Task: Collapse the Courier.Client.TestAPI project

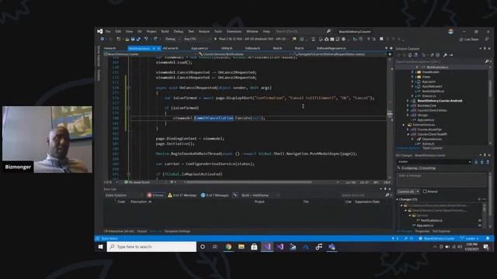Action: tap(408, 134)
